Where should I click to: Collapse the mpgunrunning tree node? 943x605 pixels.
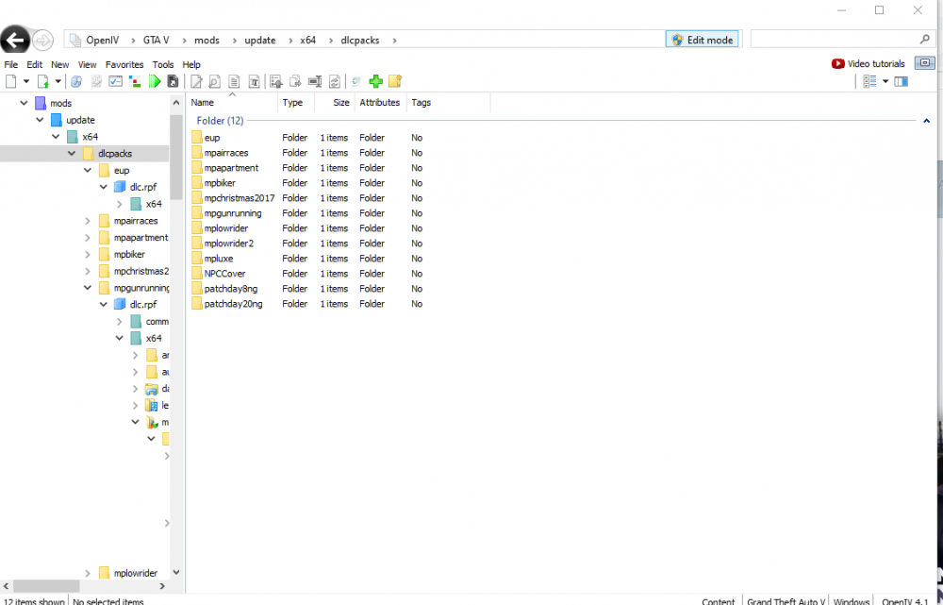pos(87,288)
